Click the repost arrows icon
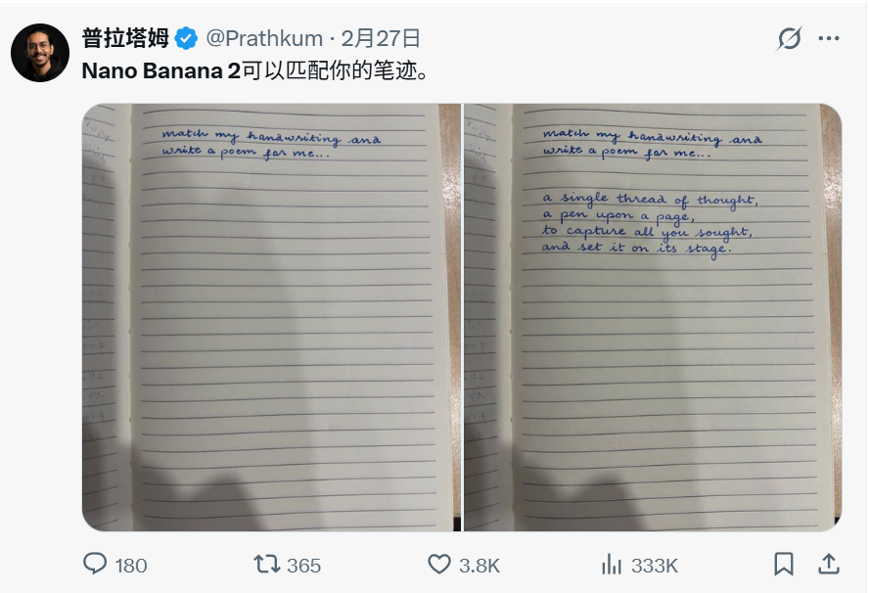 pyautogui.click(x=265, y=564)
